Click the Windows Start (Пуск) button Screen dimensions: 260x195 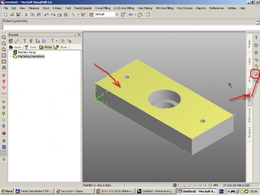pos(7,191)
